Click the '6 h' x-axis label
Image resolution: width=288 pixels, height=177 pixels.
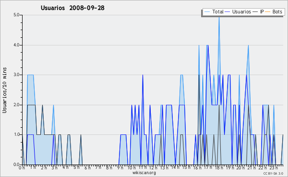click(x=87, y=168)
